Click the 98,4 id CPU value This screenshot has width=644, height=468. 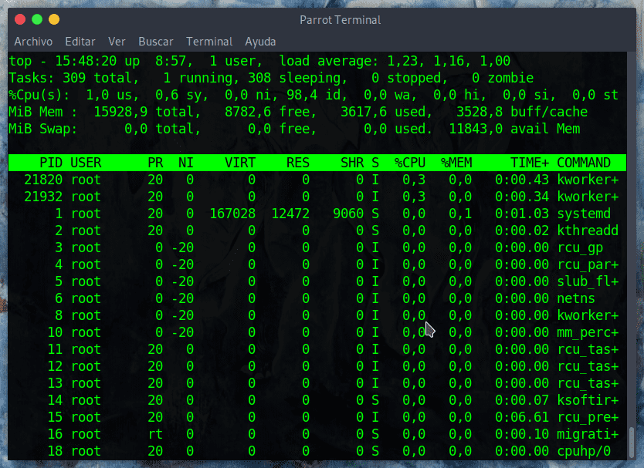click(x=317, y=95)
